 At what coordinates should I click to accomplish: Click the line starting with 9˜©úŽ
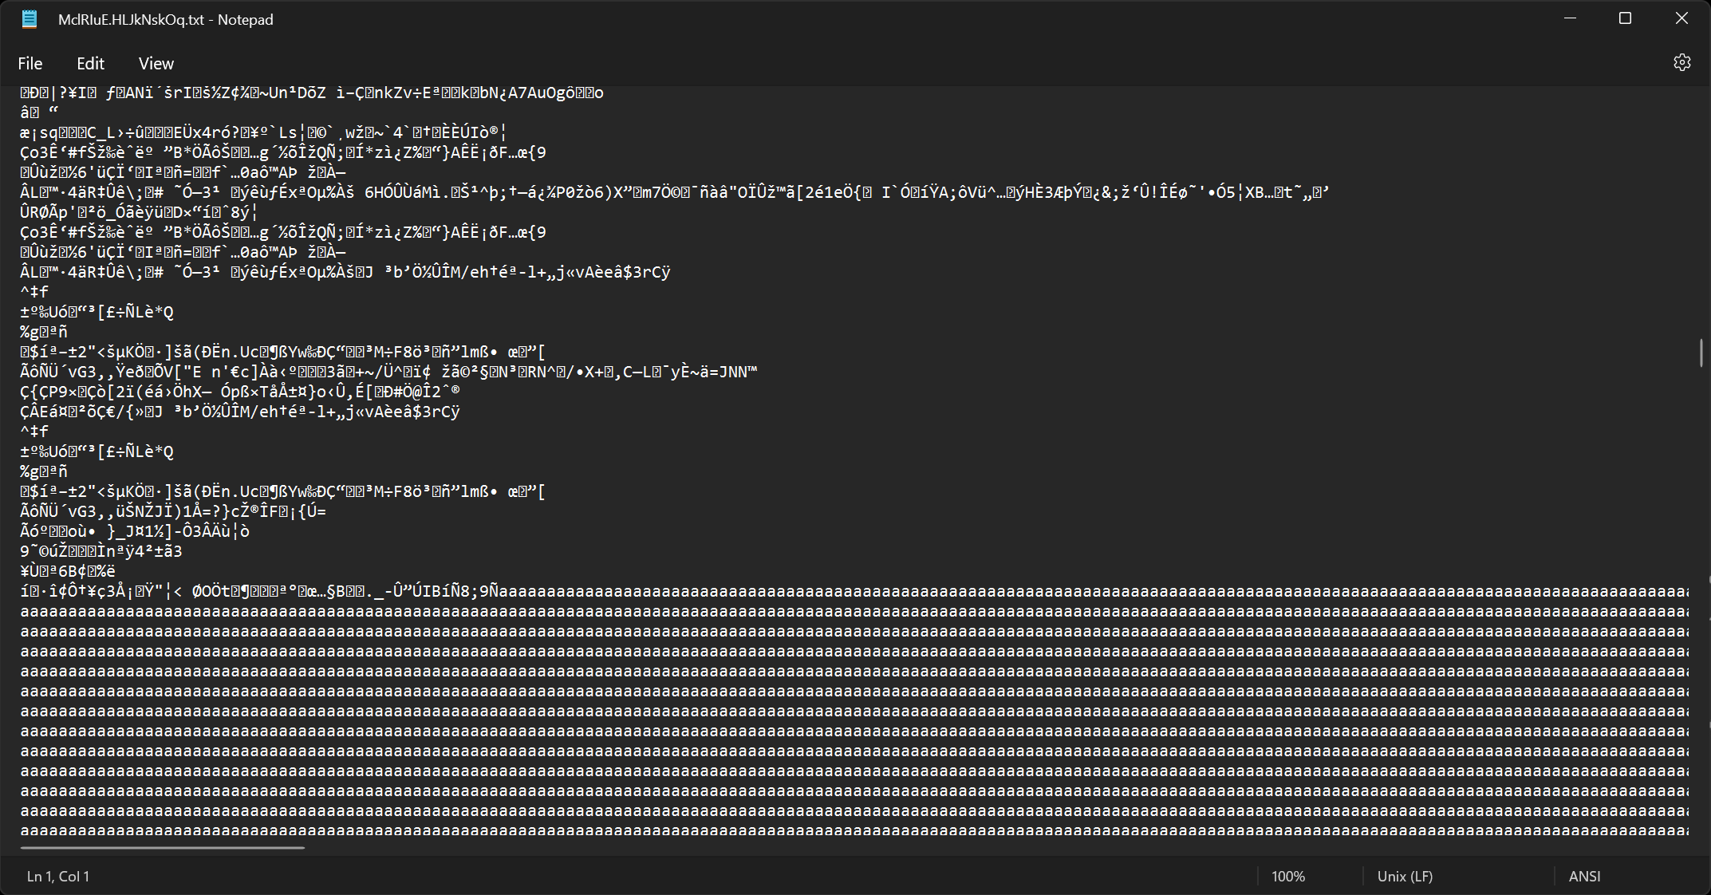click(x=101, y=551)
